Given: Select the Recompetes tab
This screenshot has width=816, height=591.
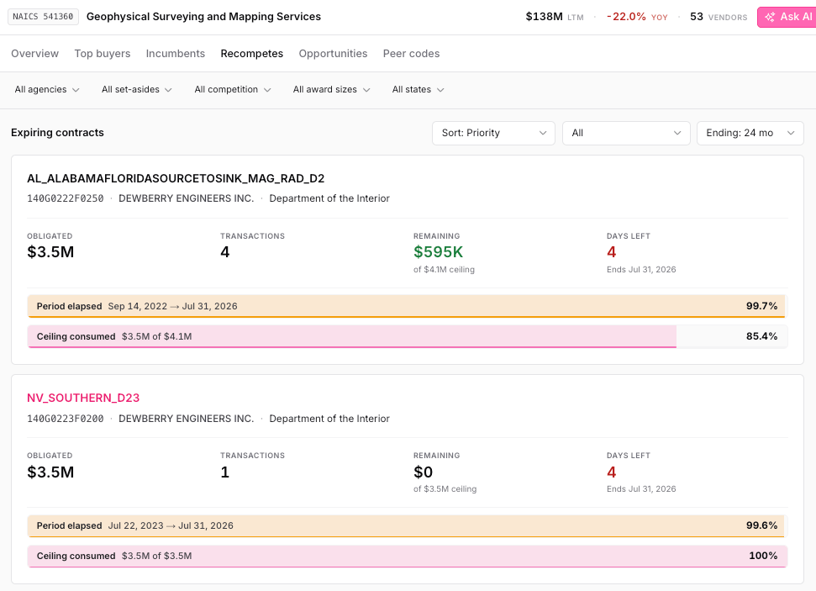Looking at the screenshot, I should (252, 54).
